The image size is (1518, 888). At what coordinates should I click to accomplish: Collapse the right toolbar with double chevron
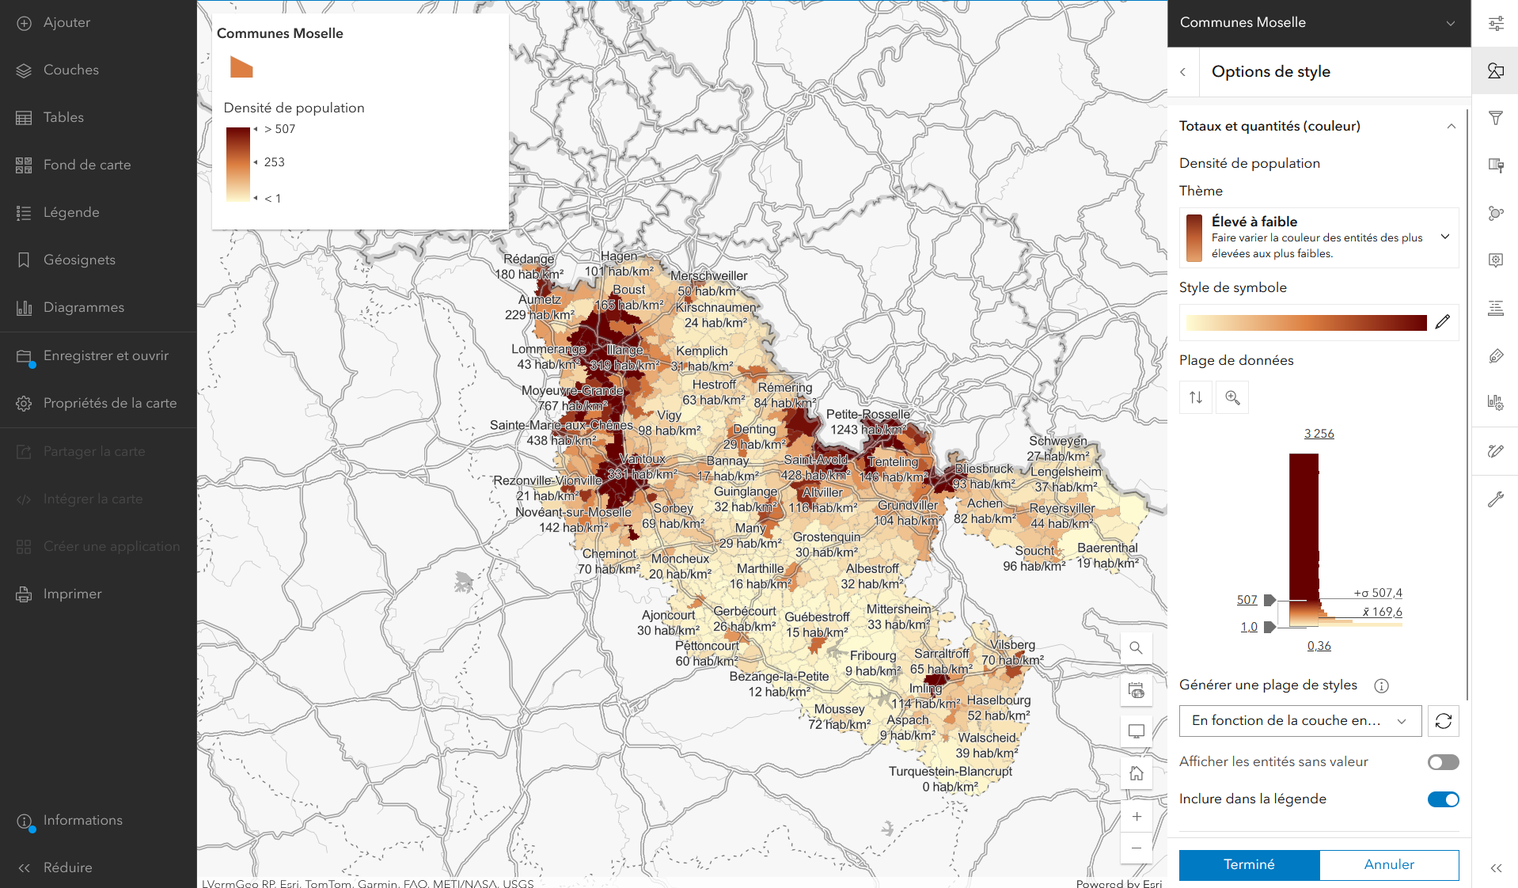1496,868
